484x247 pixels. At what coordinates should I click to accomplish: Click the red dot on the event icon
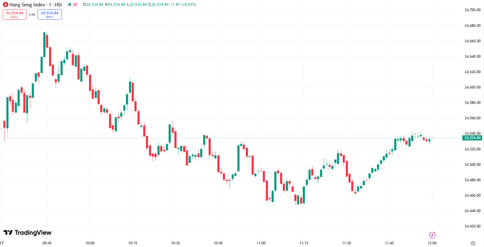coord(434,233)
